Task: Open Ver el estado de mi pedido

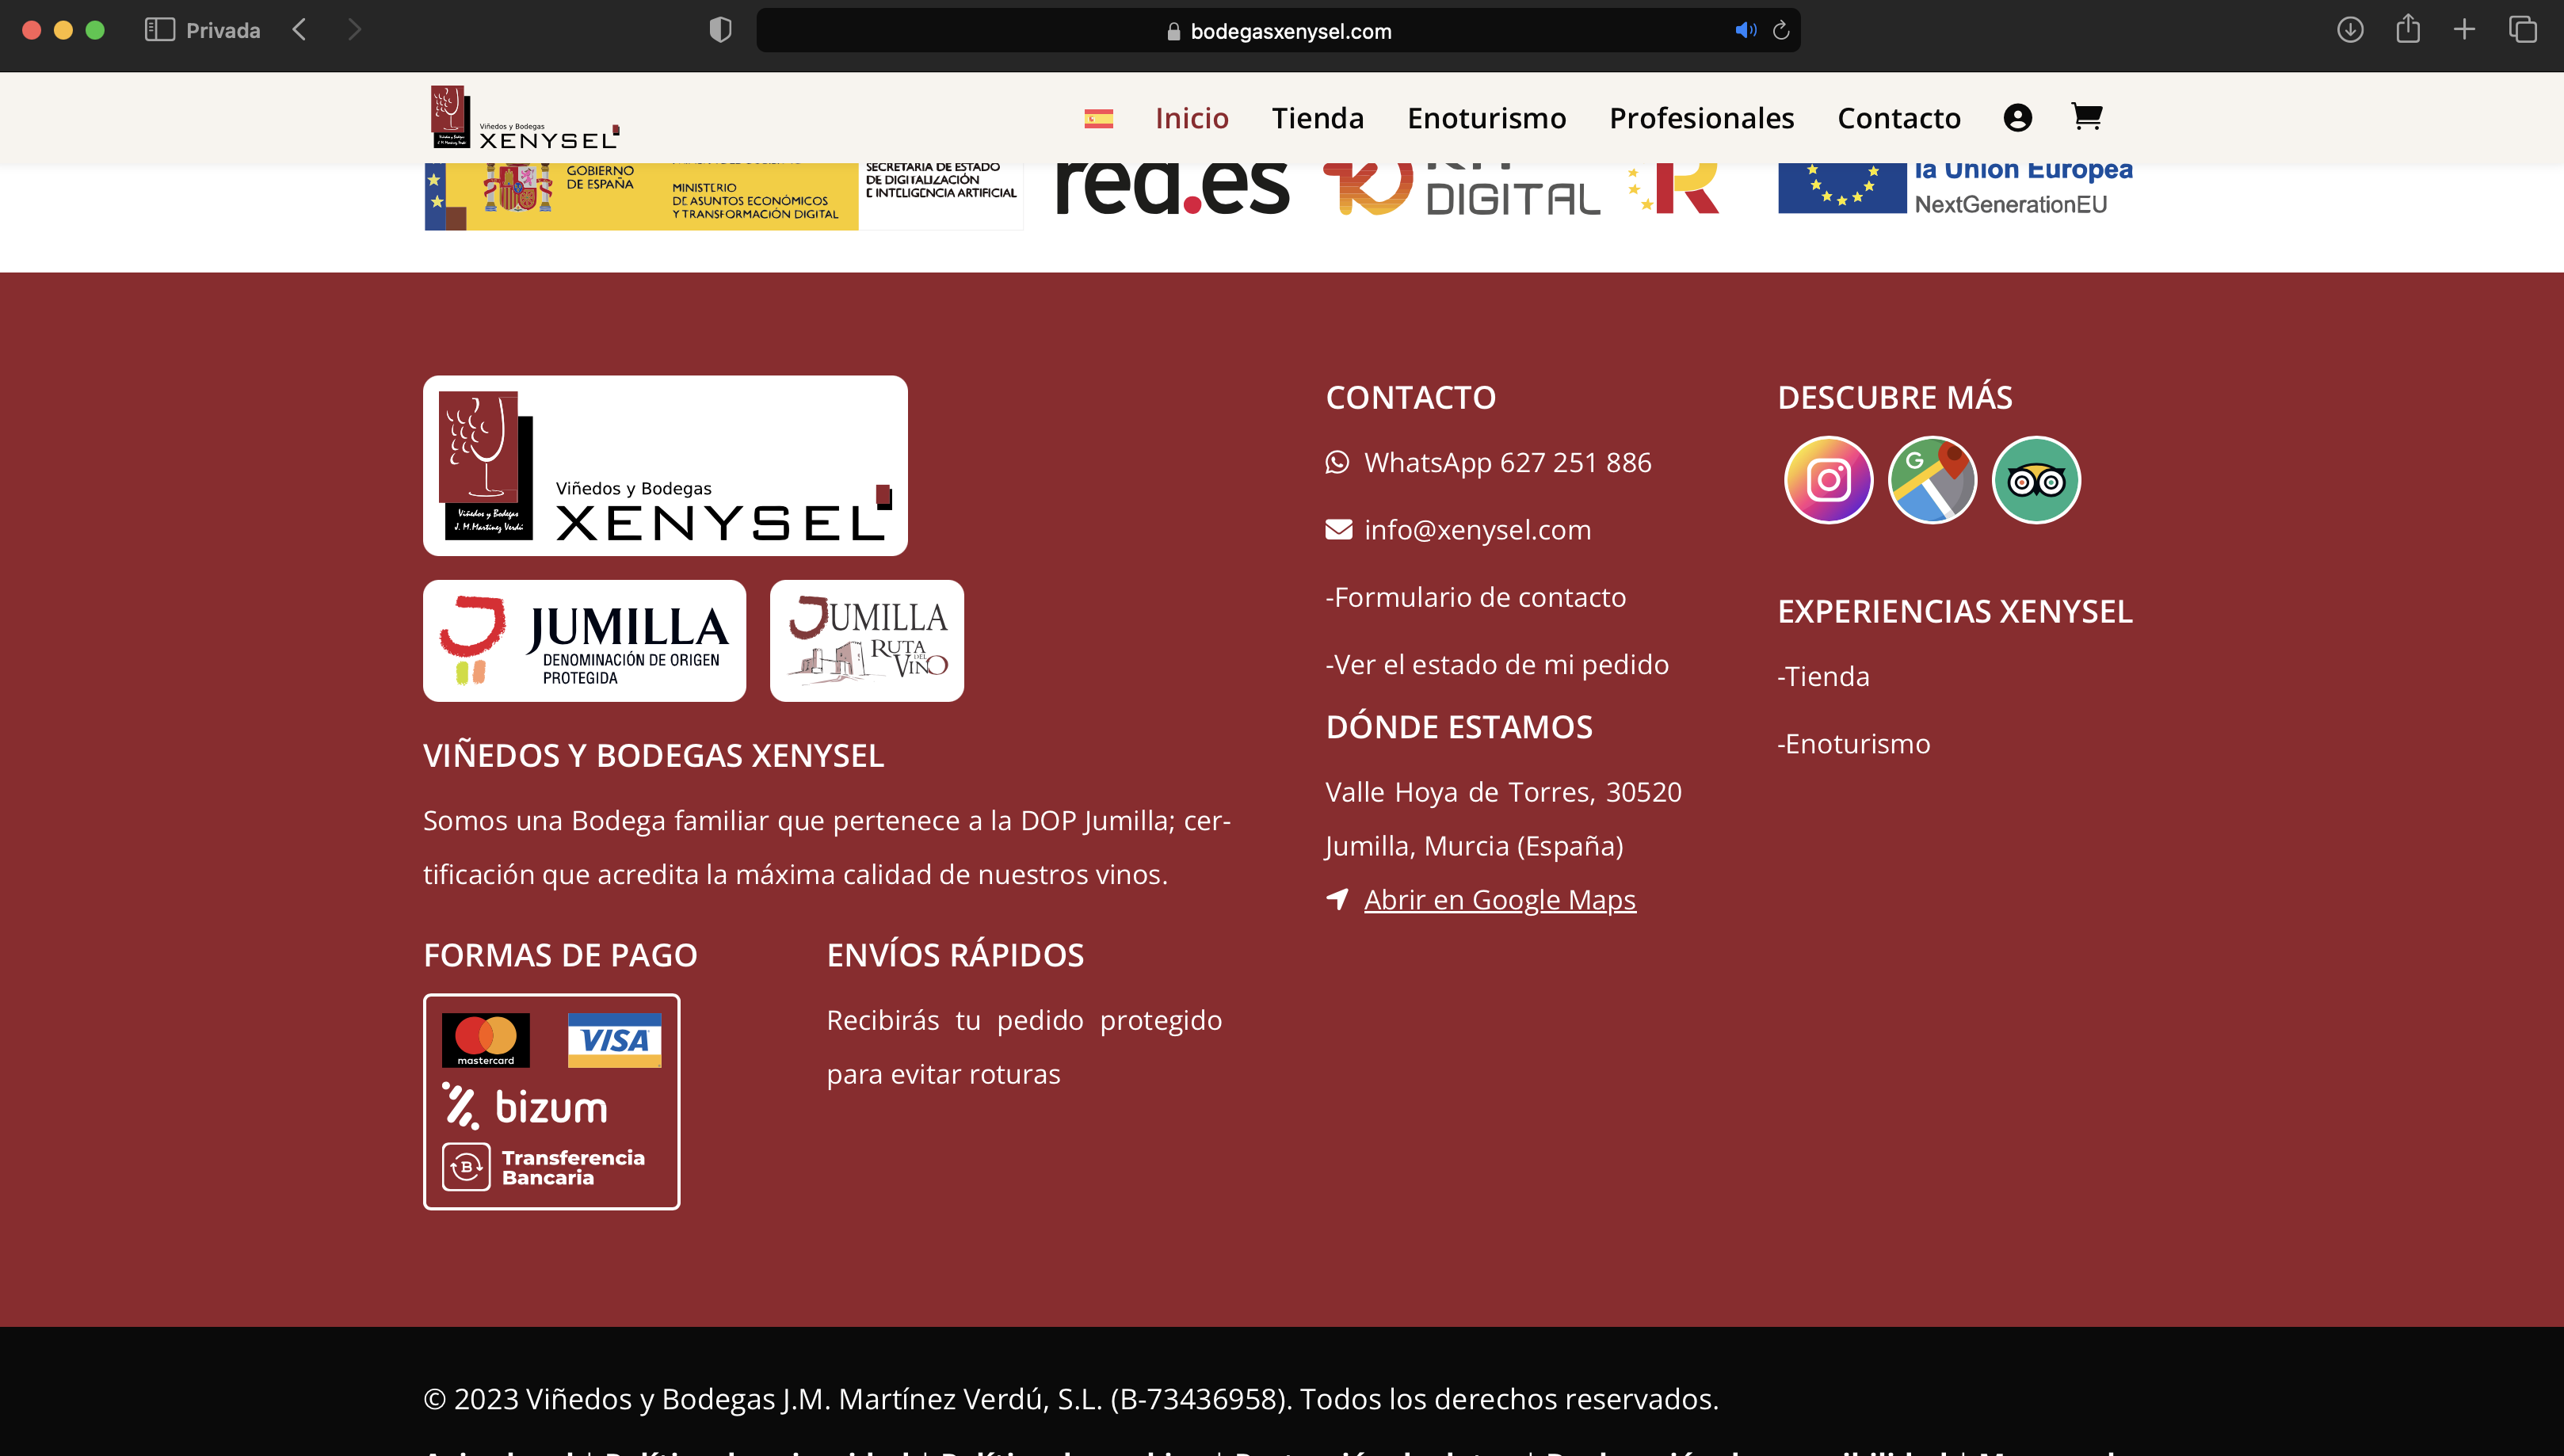Action: 1497,664
